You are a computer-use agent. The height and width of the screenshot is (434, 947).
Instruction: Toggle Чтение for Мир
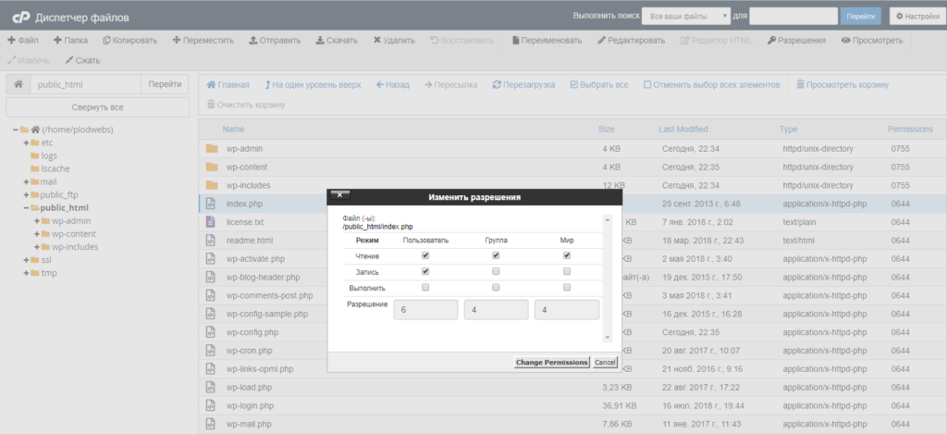[567, 255]
